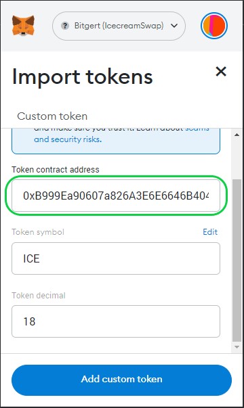
Task: Click the vertical scrollbar thumb
Action: (x=237, y=260)
